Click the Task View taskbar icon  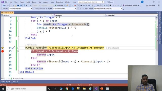tap(55, 89)
